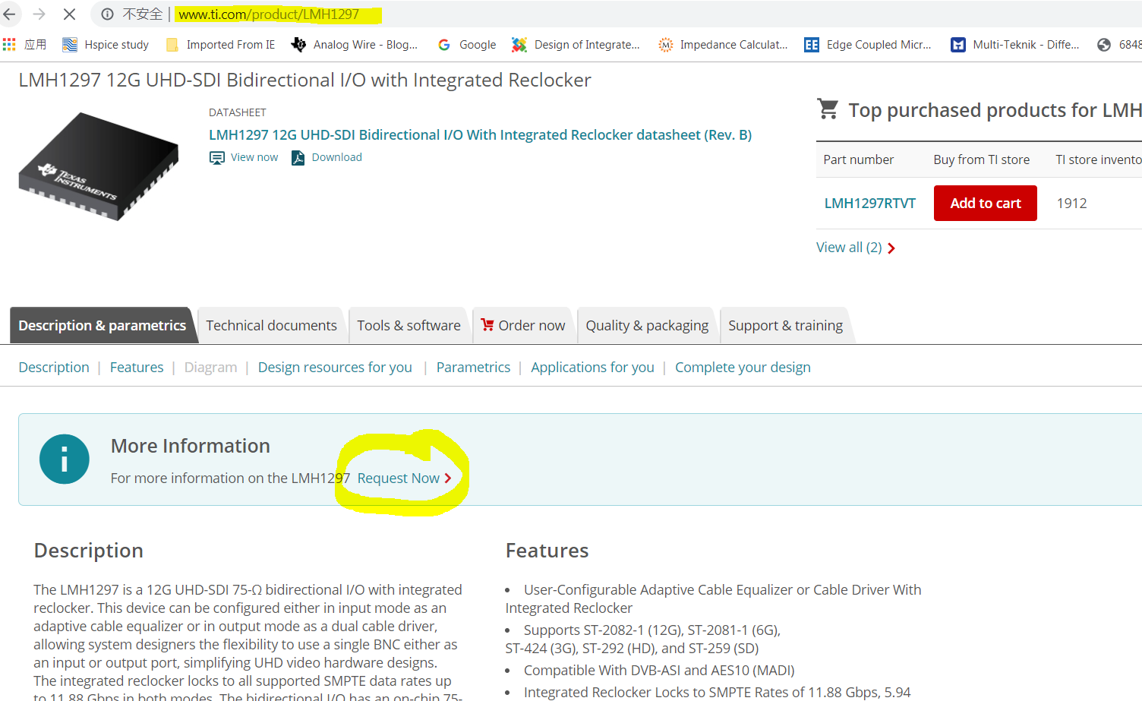
Task: Open Multi-Teknik - Diffe... bookmark
Action: (x=1015, y=45)
